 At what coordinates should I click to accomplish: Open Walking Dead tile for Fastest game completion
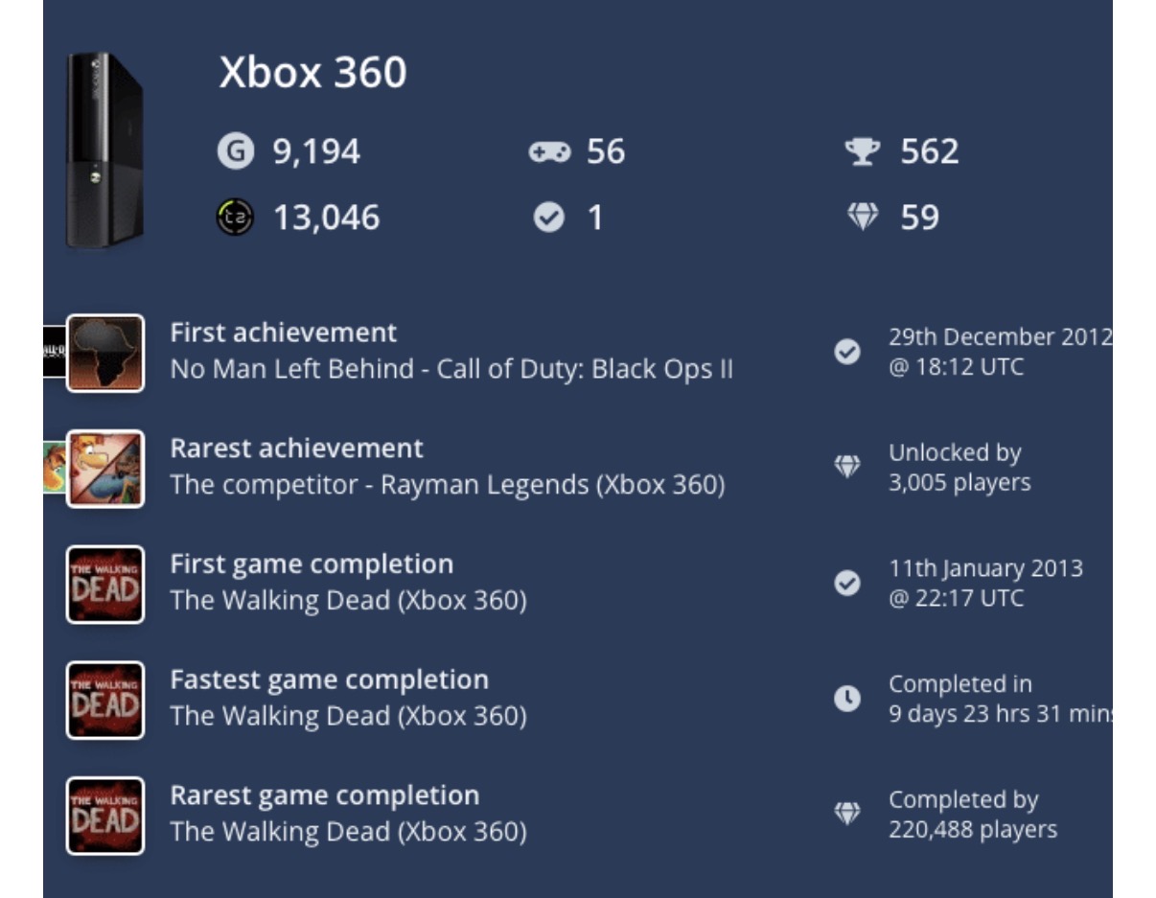tap(104, 700)
